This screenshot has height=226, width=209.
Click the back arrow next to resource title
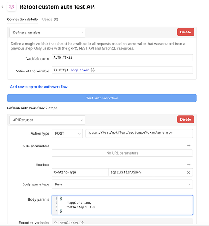(x=2, y=7)
